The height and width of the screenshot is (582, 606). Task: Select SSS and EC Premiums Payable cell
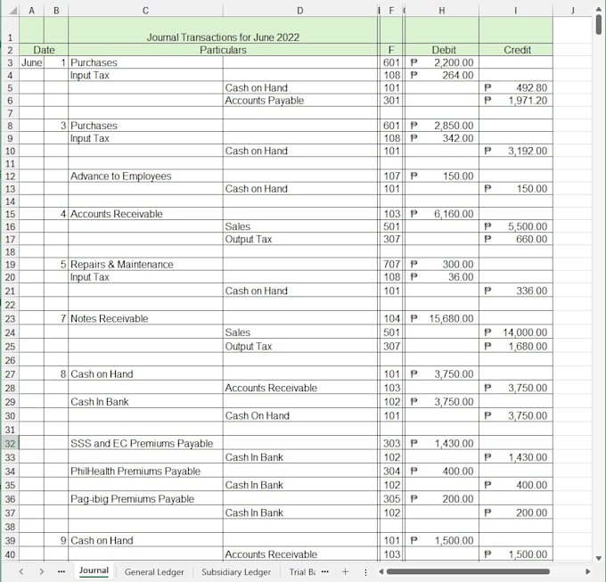(x=145, y=443)
